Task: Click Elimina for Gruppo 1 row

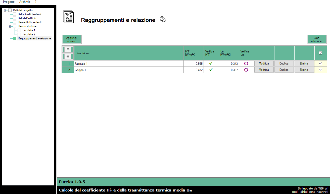Action: coord(304,70)
